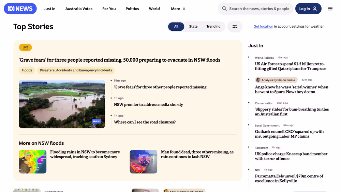Open Outback council CEO story
This screenshot has width=341, height=192.
[x=289, y=134]
